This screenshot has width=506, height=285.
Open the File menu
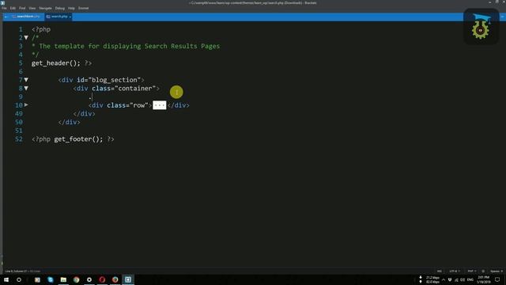pos(4,8)
